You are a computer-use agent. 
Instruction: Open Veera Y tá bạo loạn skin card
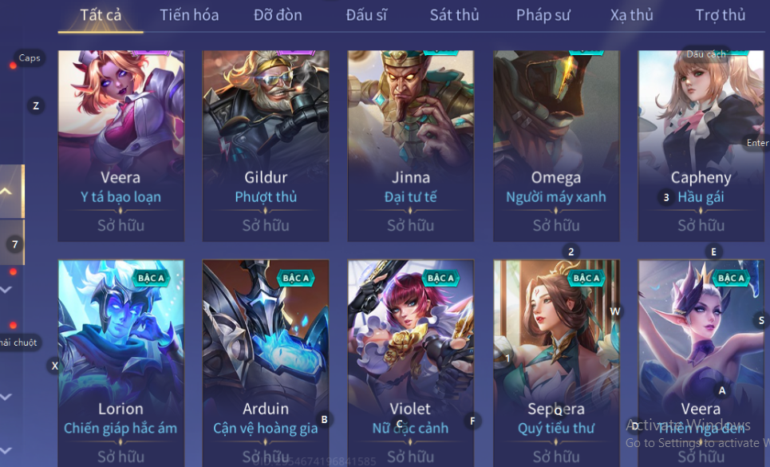pos(120,146)
